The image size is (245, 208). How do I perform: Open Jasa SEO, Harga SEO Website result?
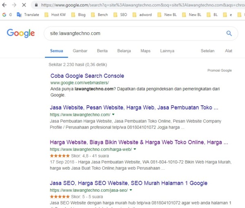pos(129,183)
